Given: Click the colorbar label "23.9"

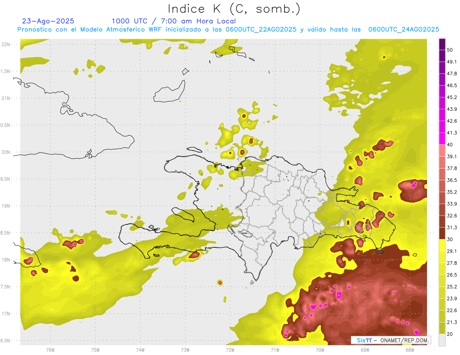Looking at the screenshot, I should [x=452, y=299].
